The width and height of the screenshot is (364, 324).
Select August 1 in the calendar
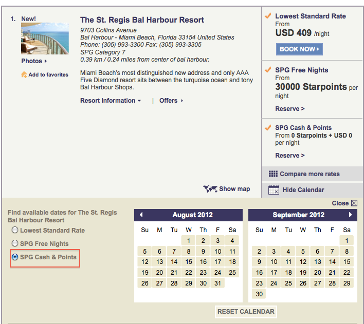[189, 241]
